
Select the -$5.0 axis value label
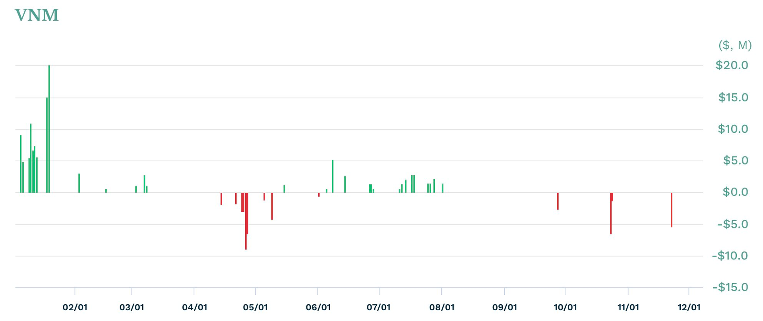[733, 224]
